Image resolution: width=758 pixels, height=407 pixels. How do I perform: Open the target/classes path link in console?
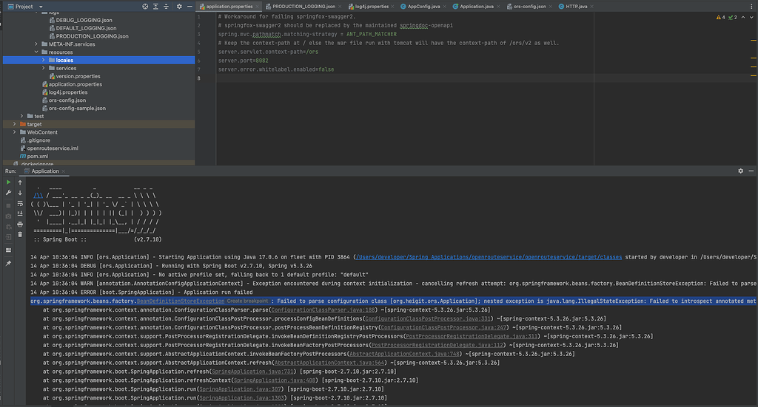pos(489,258)
